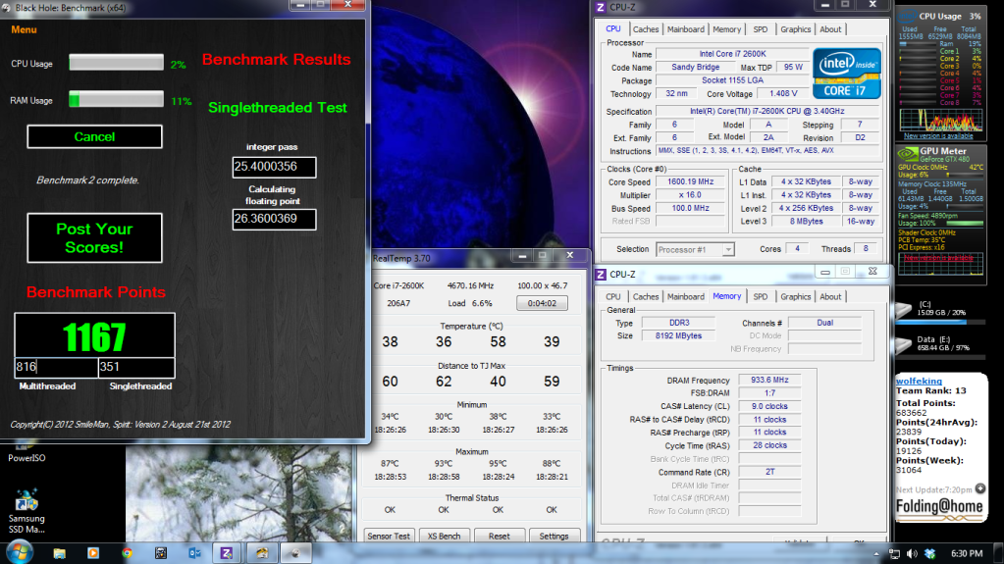Click the integer pass result field
Viewport: 1004px width, 564px height.
point(274,167)
